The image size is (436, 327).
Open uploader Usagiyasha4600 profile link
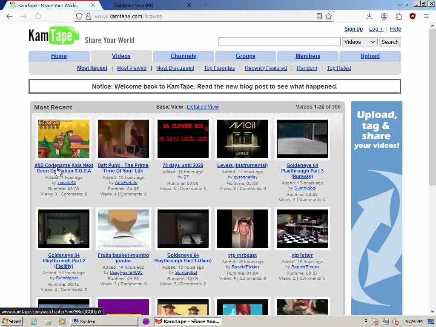(x=126, y=272)
